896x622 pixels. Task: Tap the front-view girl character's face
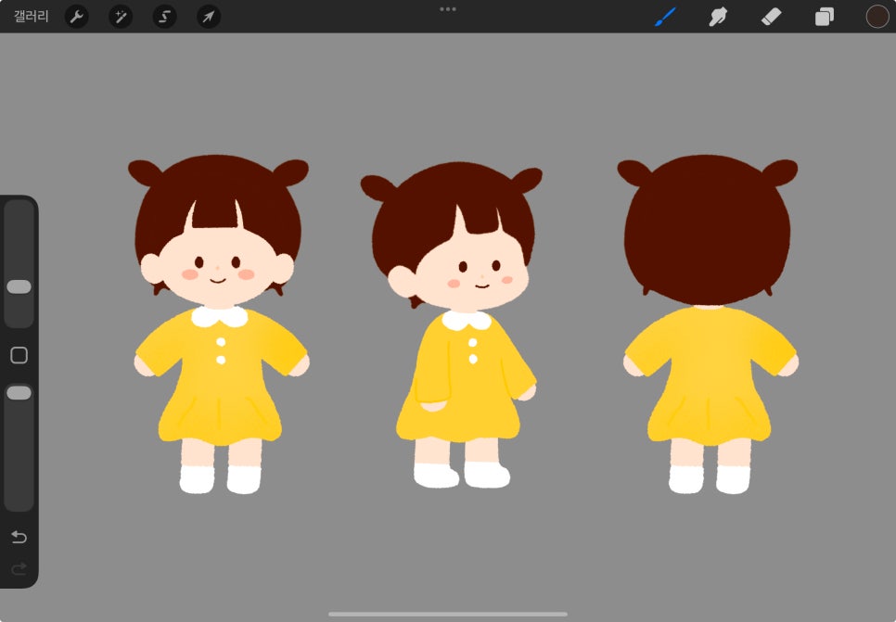(x=217, y=267)
